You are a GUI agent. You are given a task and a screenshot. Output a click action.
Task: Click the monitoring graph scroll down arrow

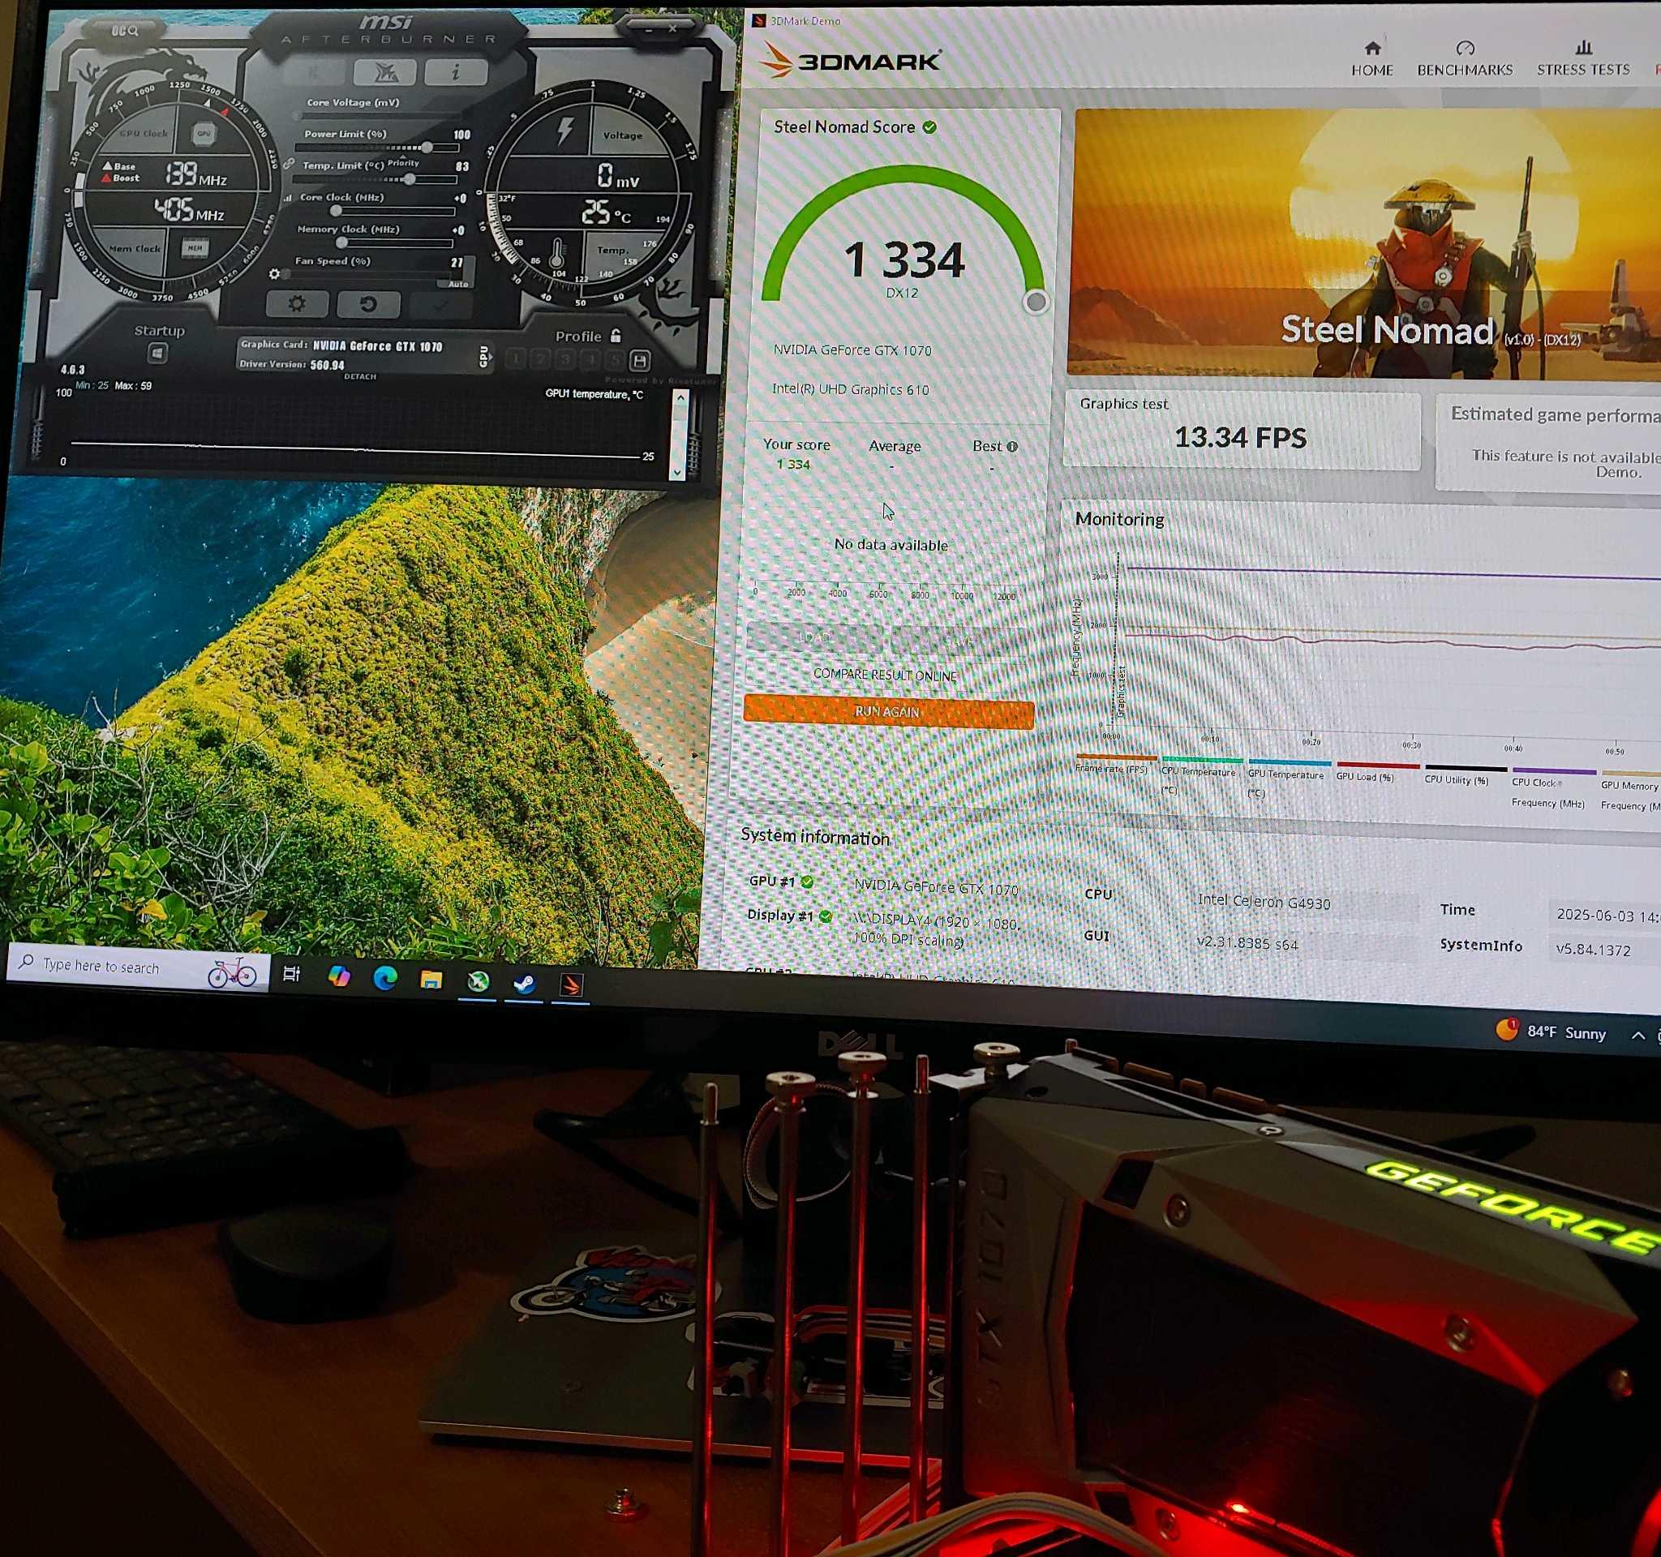click(x=677, y=472)
